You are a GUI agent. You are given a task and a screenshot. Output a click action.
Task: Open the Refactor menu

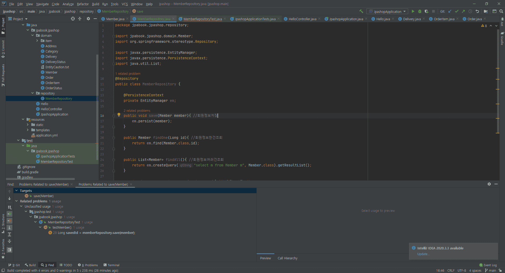pyautogui.click(x=83, y=4)
